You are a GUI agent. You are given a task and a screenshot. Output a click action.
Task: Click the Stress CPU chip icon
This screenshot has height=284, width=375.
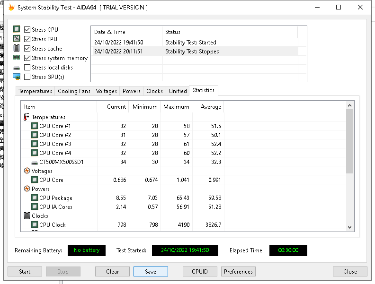tap(17, 29)
